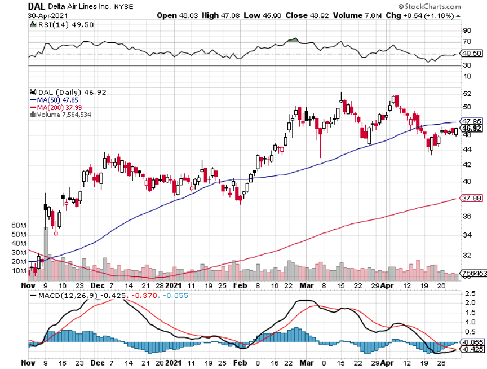This screenshot has width=487, height=369.
Task: Click the 2021 label on price chart axis
Action: click(x=174, y=285)
